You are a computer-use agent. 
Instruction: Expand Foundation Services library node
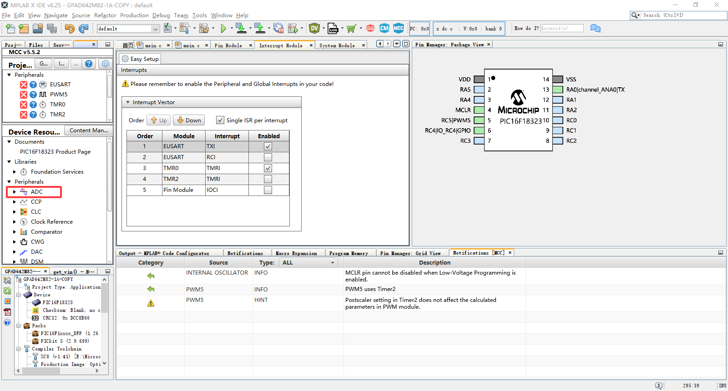tap(15, 172)
